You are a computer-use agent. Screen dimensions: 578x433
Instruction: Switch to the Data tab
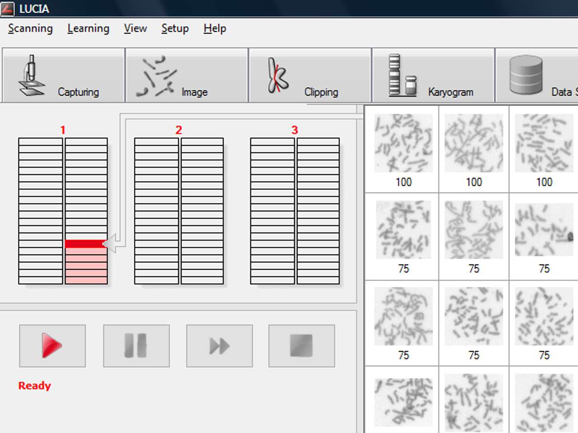click(537, 75)
